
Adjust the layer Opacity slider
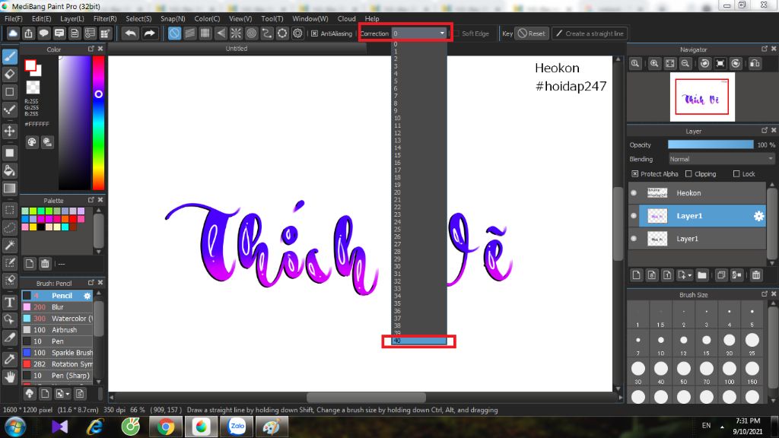coord(711,144)
